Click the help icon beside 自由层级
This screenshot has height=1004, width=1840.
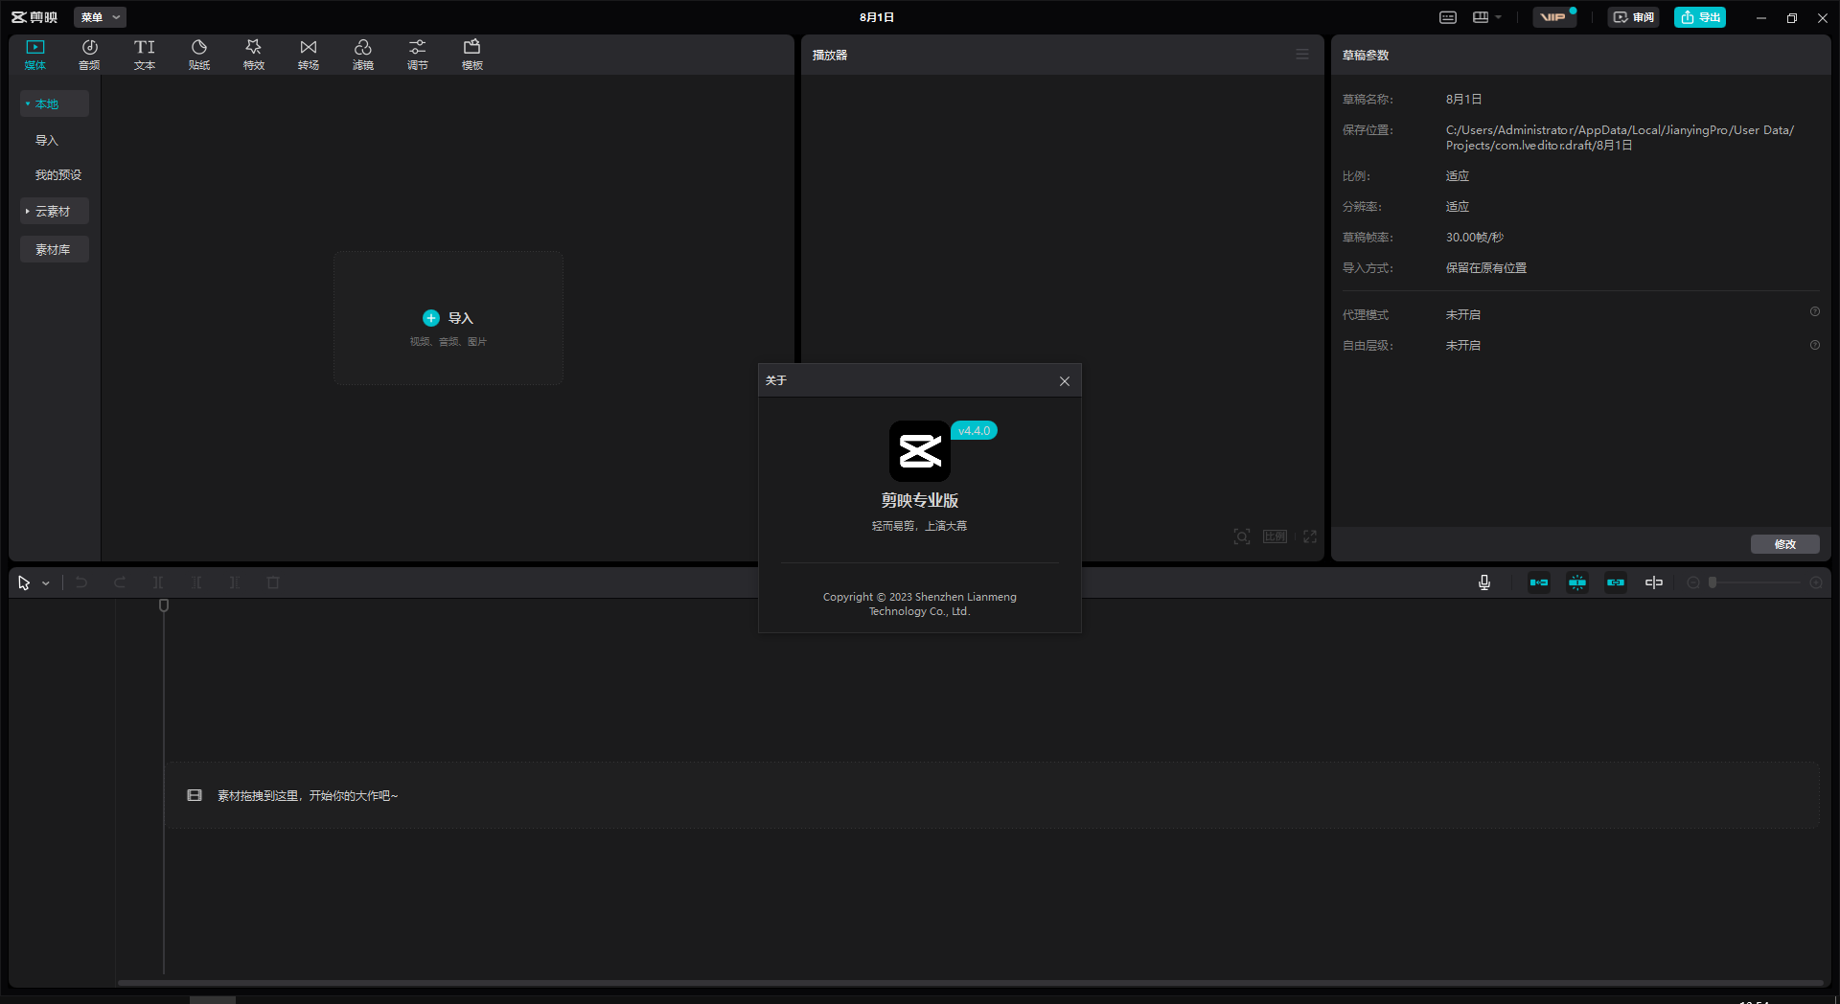pos(1815,345)
